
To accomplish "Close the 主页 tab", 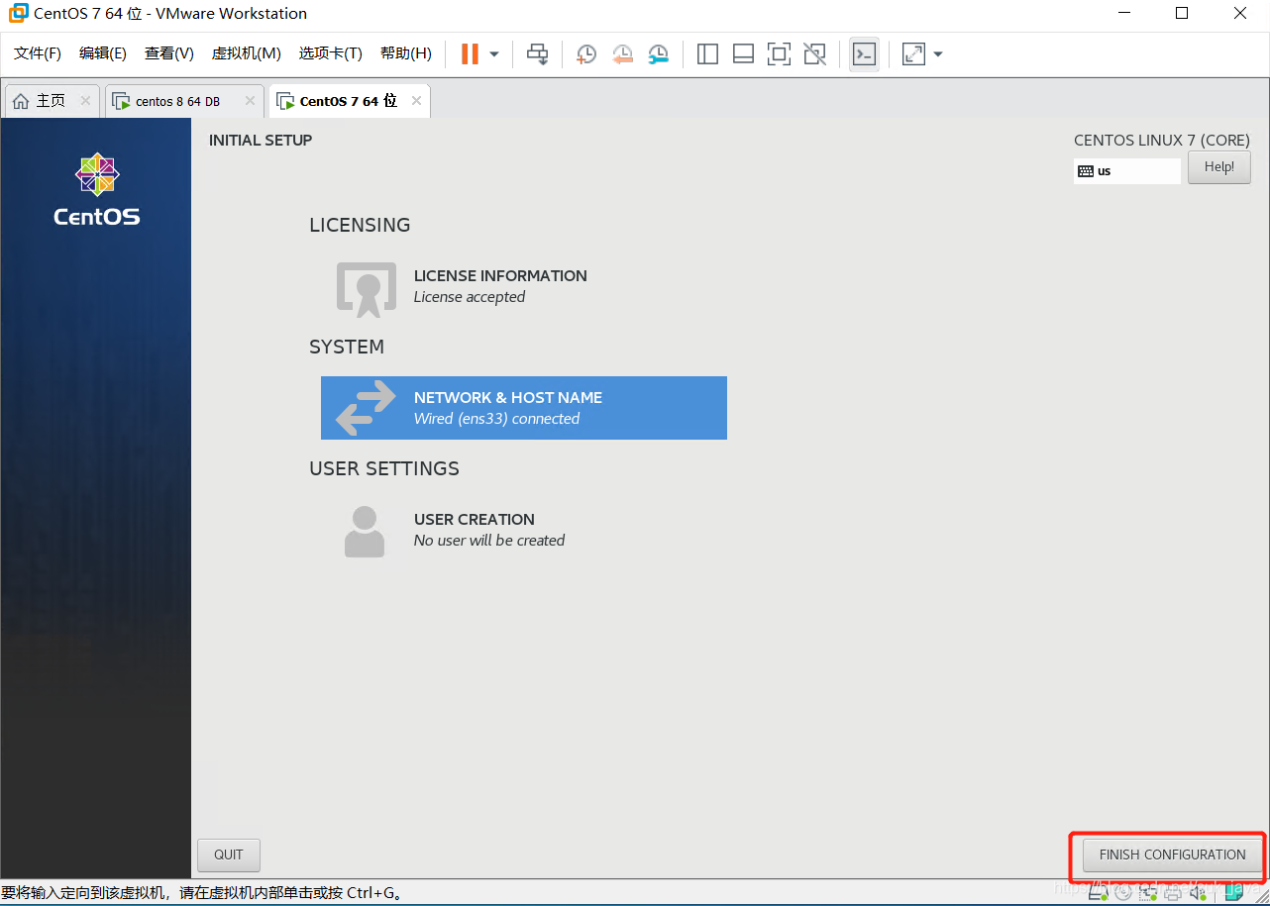I will 85,101.
